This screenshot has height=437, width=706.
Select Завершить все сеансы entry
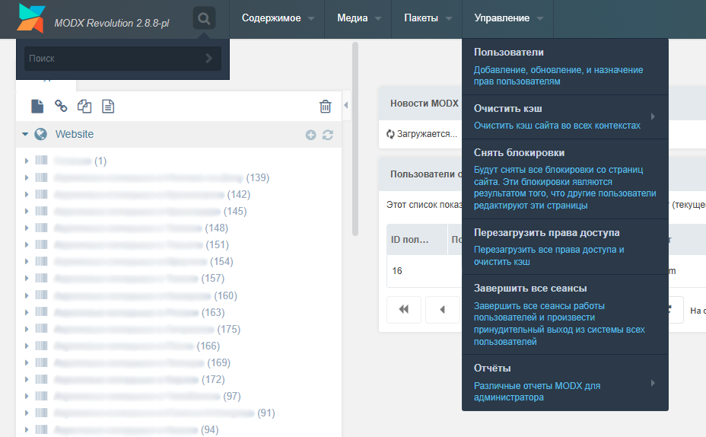(x=565, y=314)
